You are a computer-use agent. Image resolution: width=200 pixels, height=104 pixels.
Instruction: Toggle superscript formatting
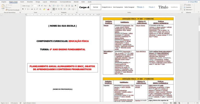[37, 9]
